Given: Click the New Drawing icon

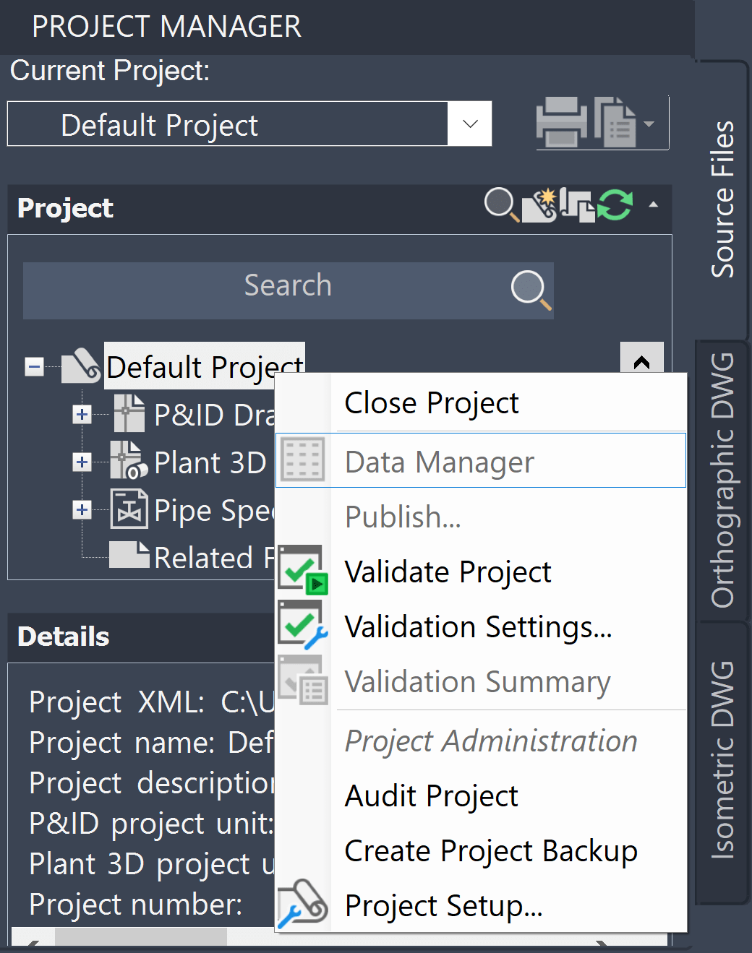Looking at the screenshot, I should coord(539,205).
